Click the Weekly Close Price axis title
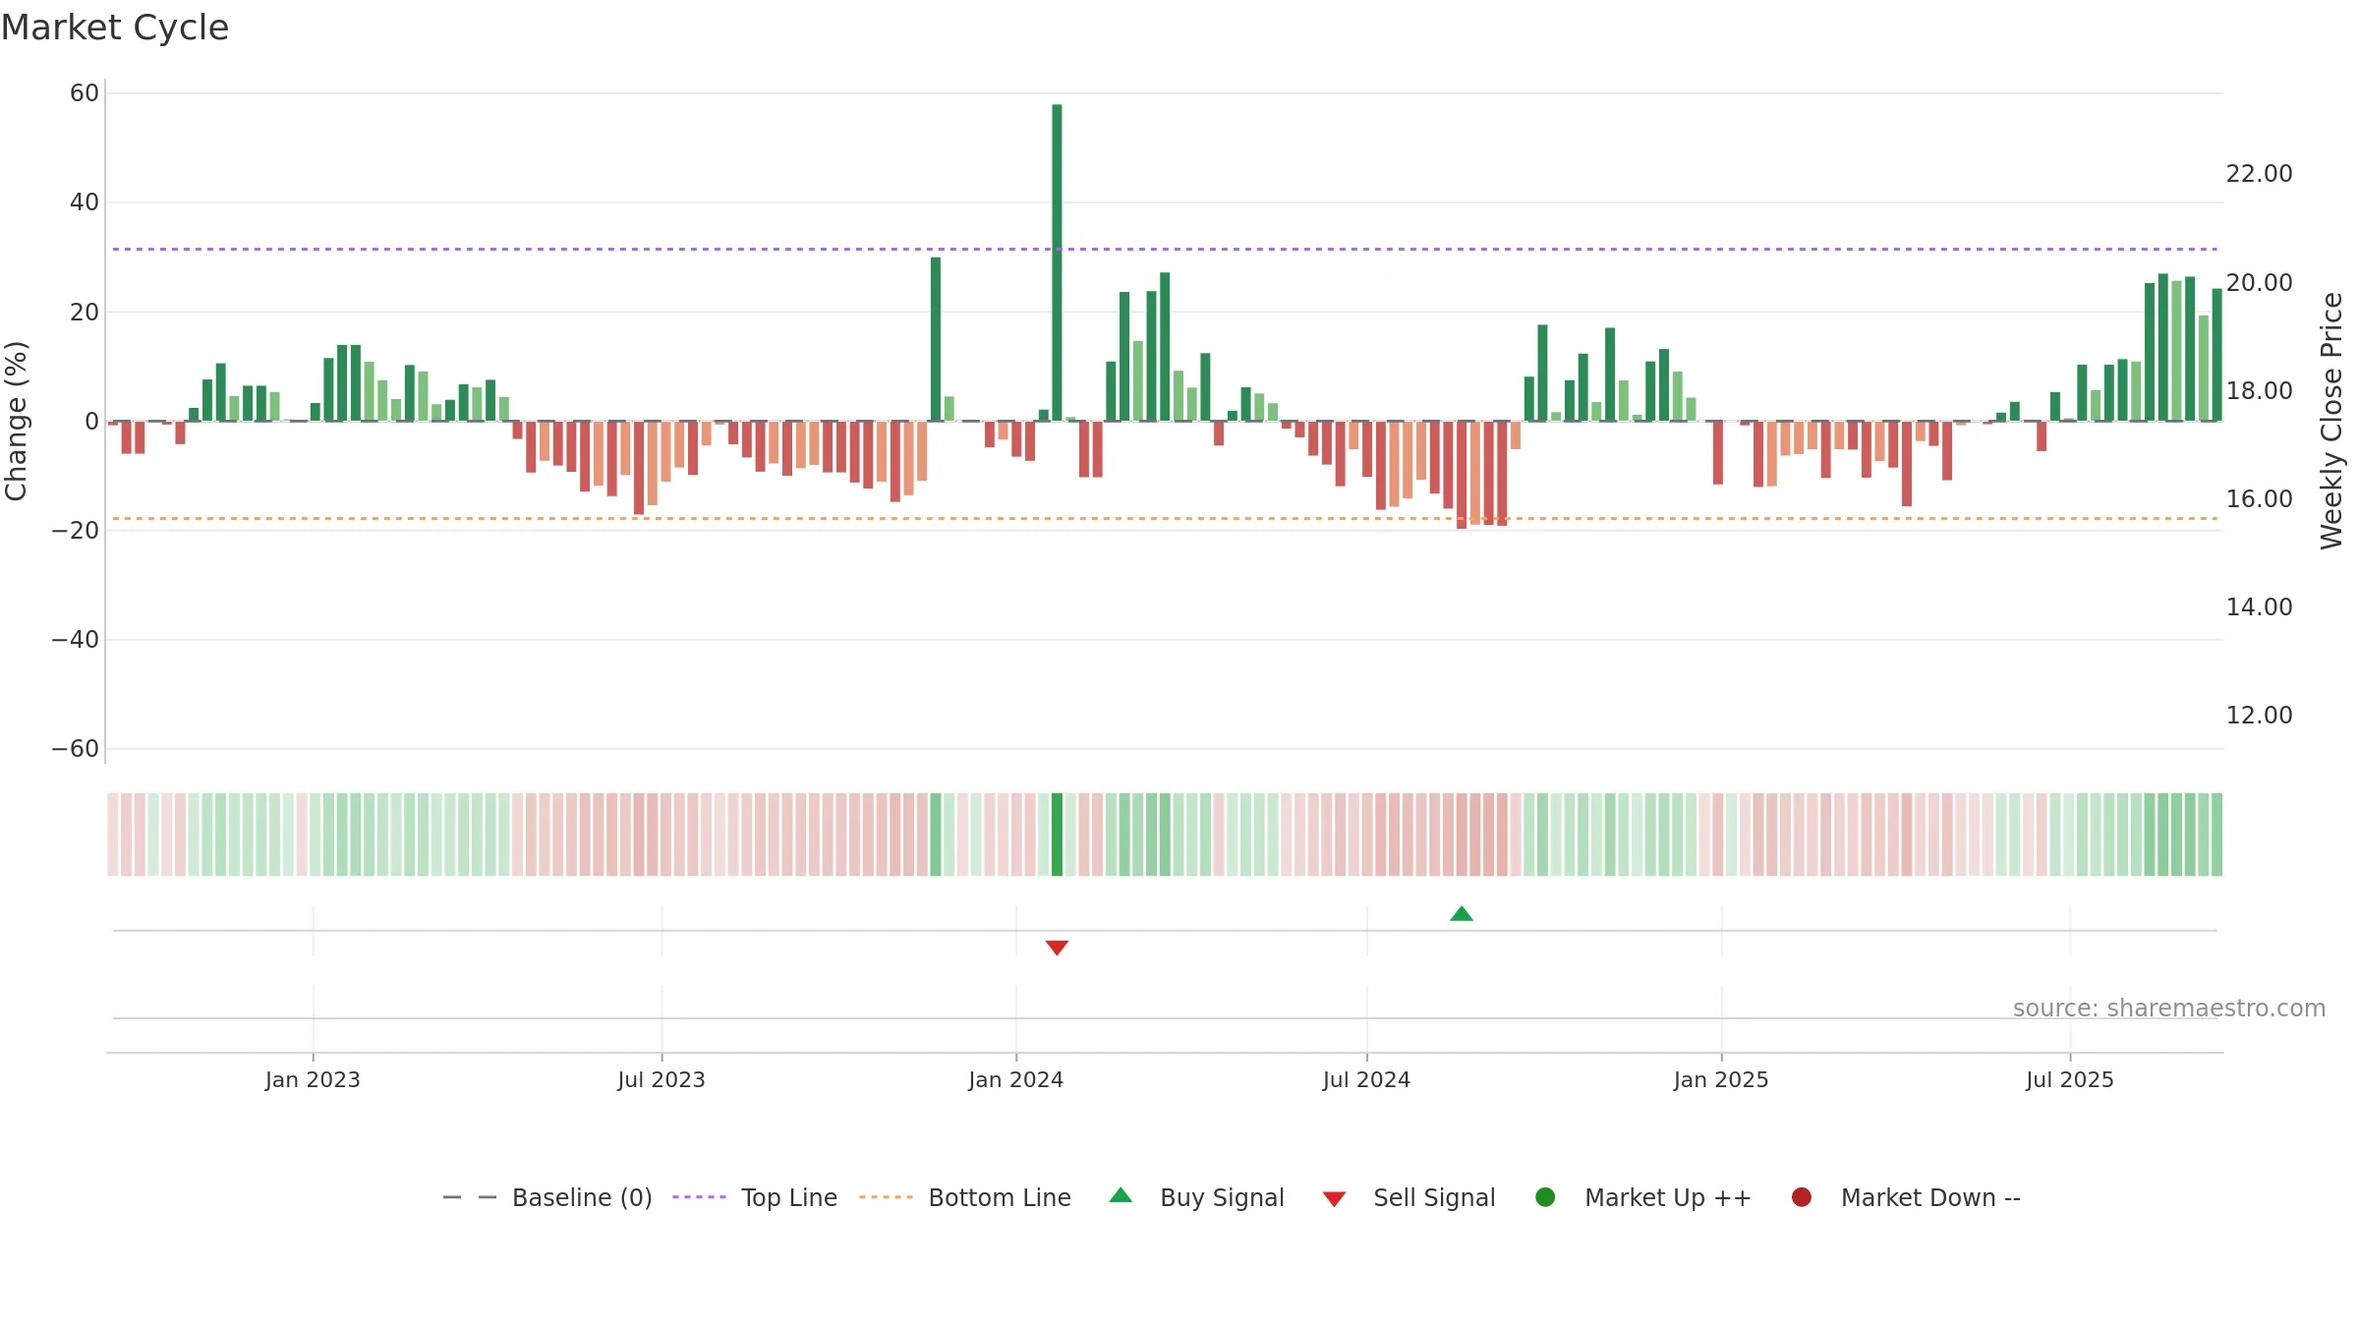Image resolution: width=2359 pixels, height=1327 pixels. pyautogui.click(x=2331, y=421)
